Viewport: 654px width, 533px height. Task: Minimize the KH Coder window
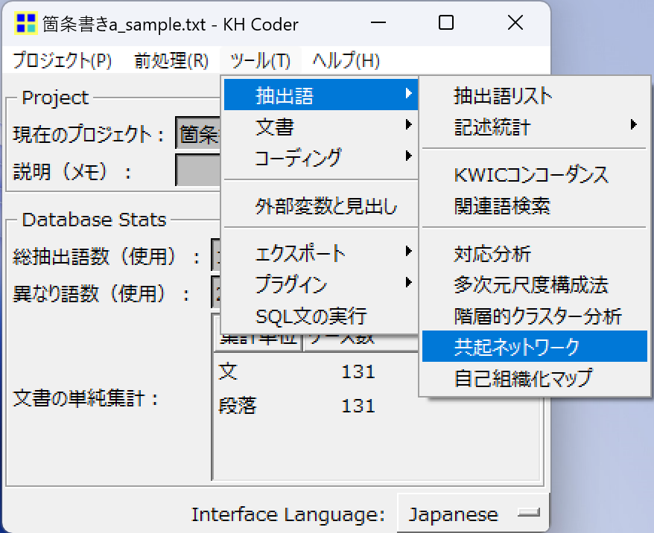click(378, 23)
